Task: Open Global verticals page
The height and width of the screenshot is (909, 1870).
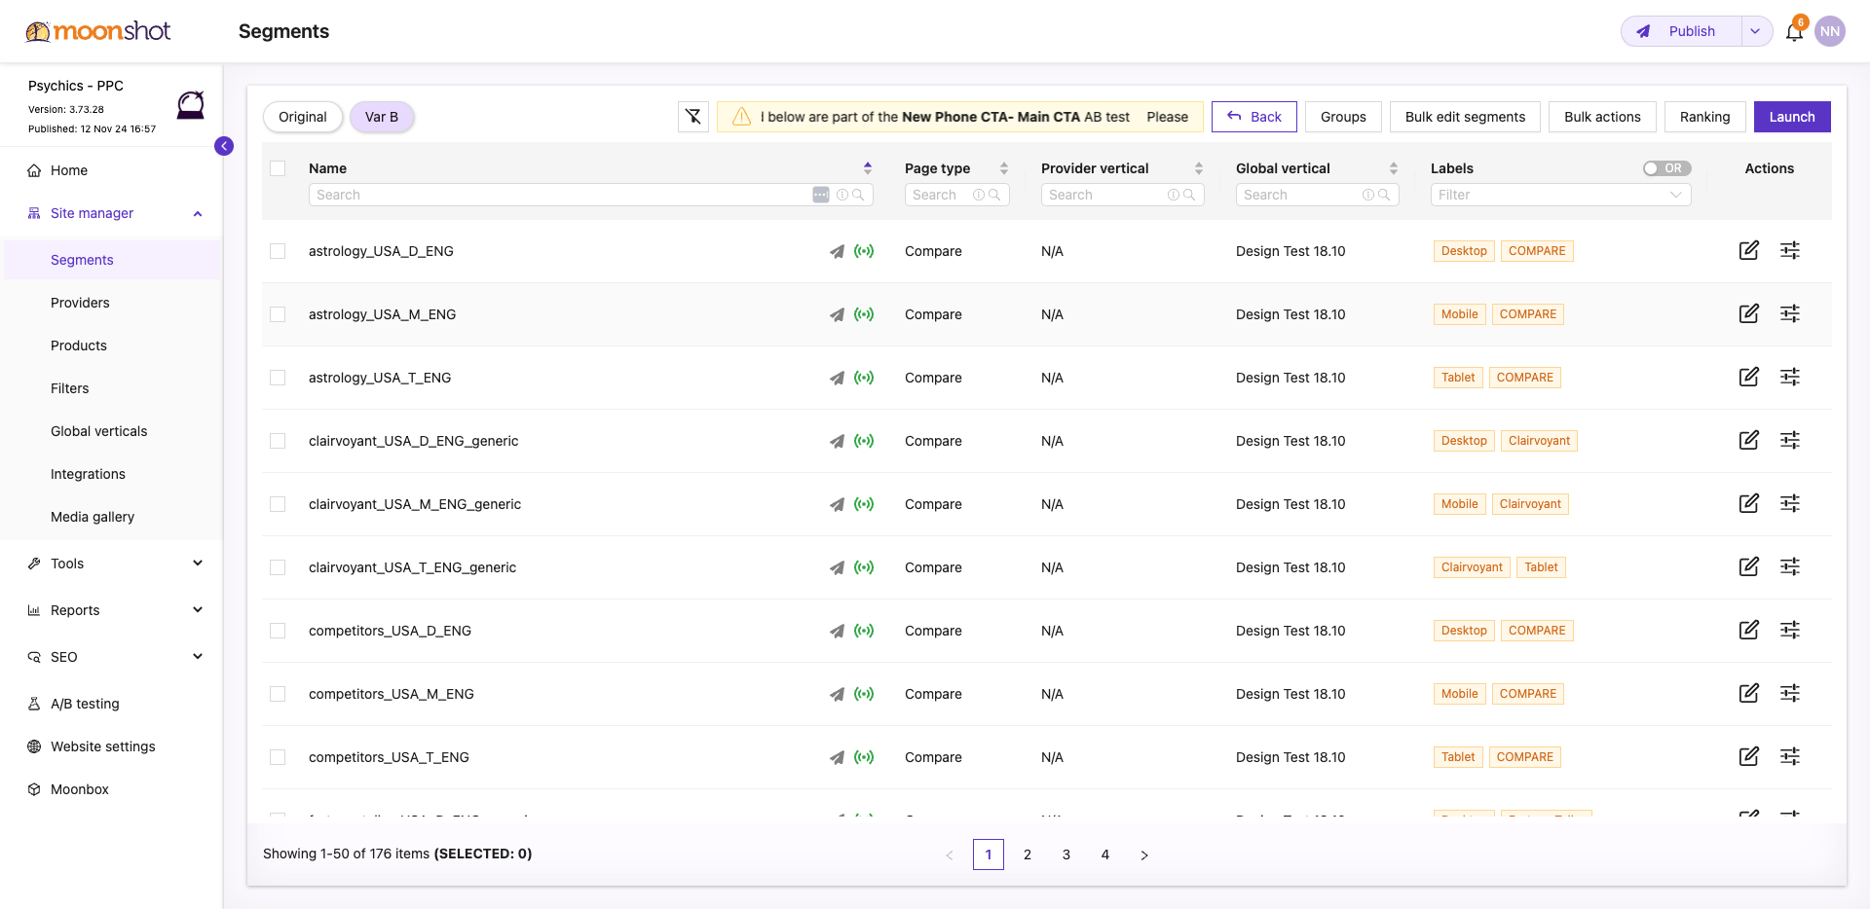Action: tap(98, 431)
